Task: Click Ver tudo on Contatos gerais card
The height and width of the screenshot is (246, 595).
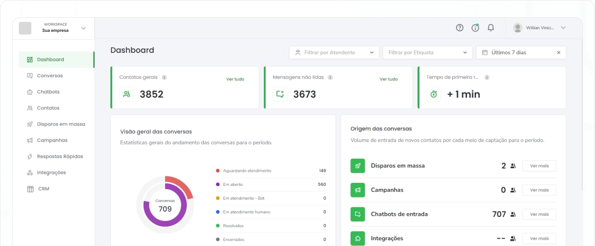Action: tap(235, 79)
